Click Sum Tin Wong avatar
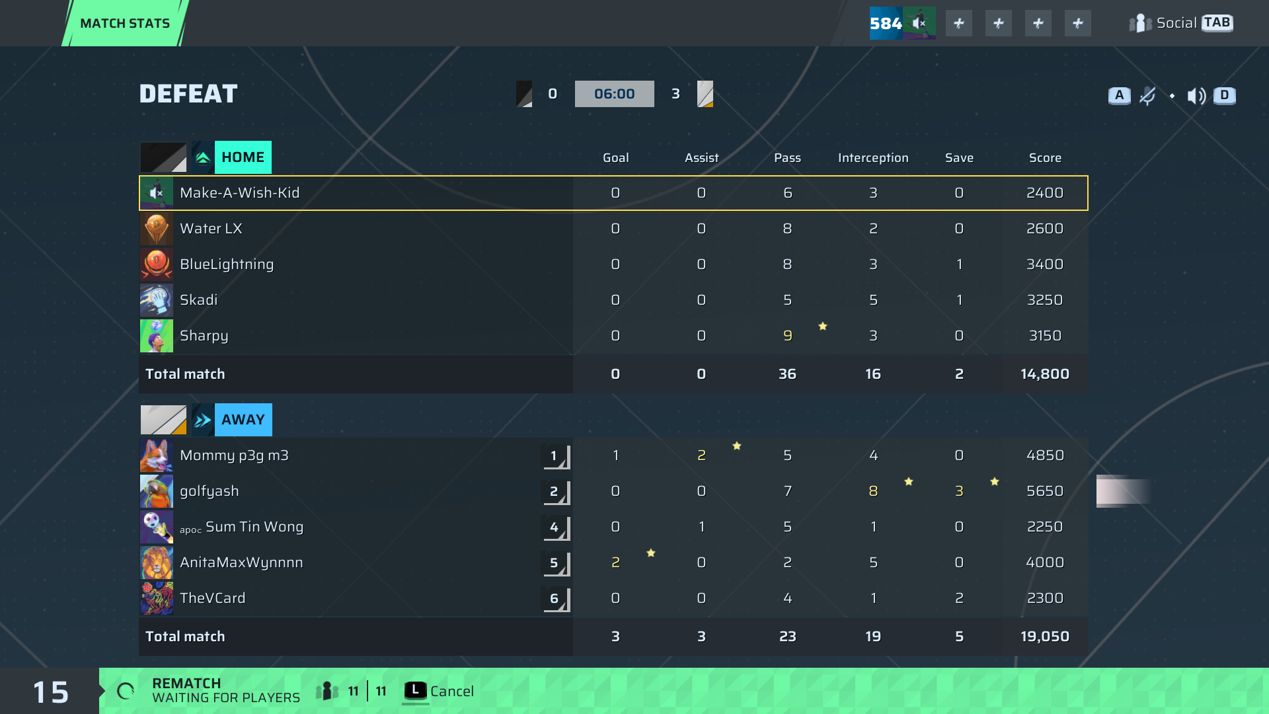 (x=157, y=527)
